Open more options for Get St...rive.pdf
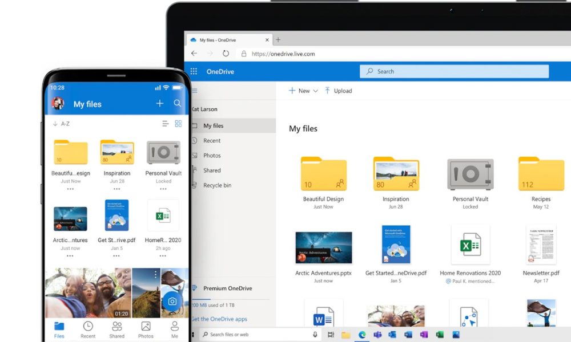This screenshot has height=342, width=571. [x=116, y=256]
